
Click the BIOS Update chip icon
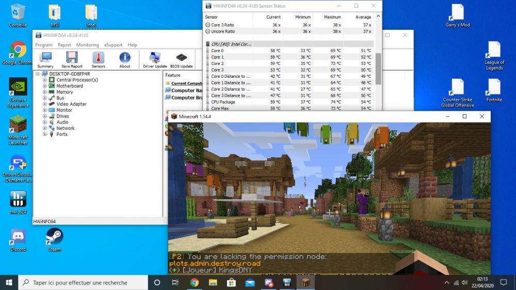(182, 59)
